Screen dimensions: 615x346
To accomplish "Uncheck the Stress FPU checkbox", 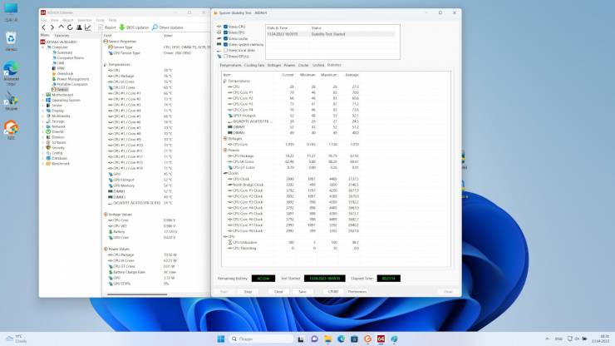I will click(225, 32).
